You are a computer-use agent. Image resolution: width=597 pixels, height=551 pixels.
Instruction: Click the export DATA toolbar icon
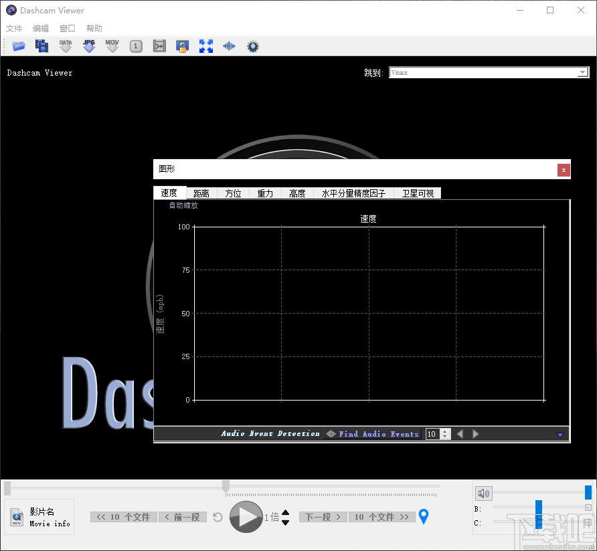66,46
